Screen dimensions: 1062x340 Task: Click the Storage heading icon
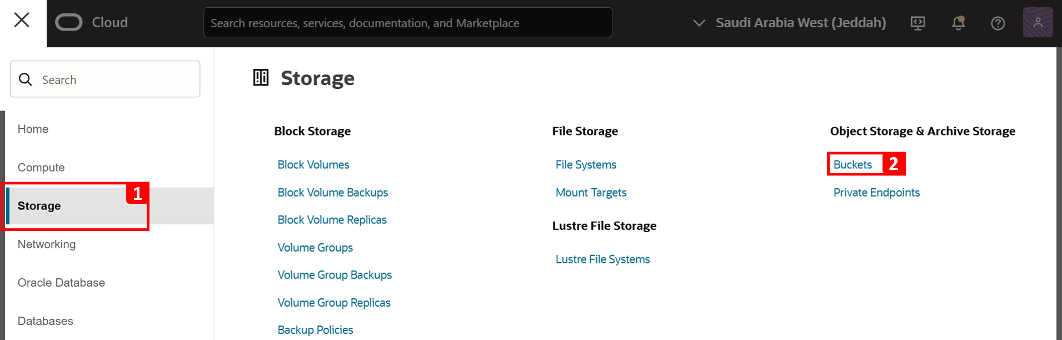(x=261, y=77)
